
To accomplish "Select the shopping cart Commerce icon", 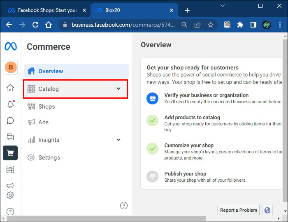I will tap(10, 153).
